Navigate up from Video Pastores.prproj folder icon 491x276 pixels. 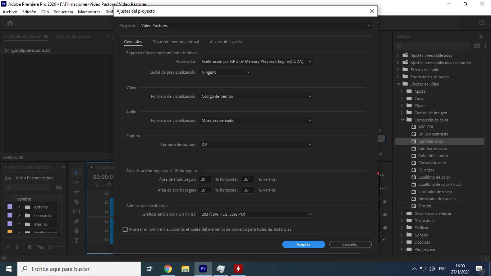click(x=8, y=178)
